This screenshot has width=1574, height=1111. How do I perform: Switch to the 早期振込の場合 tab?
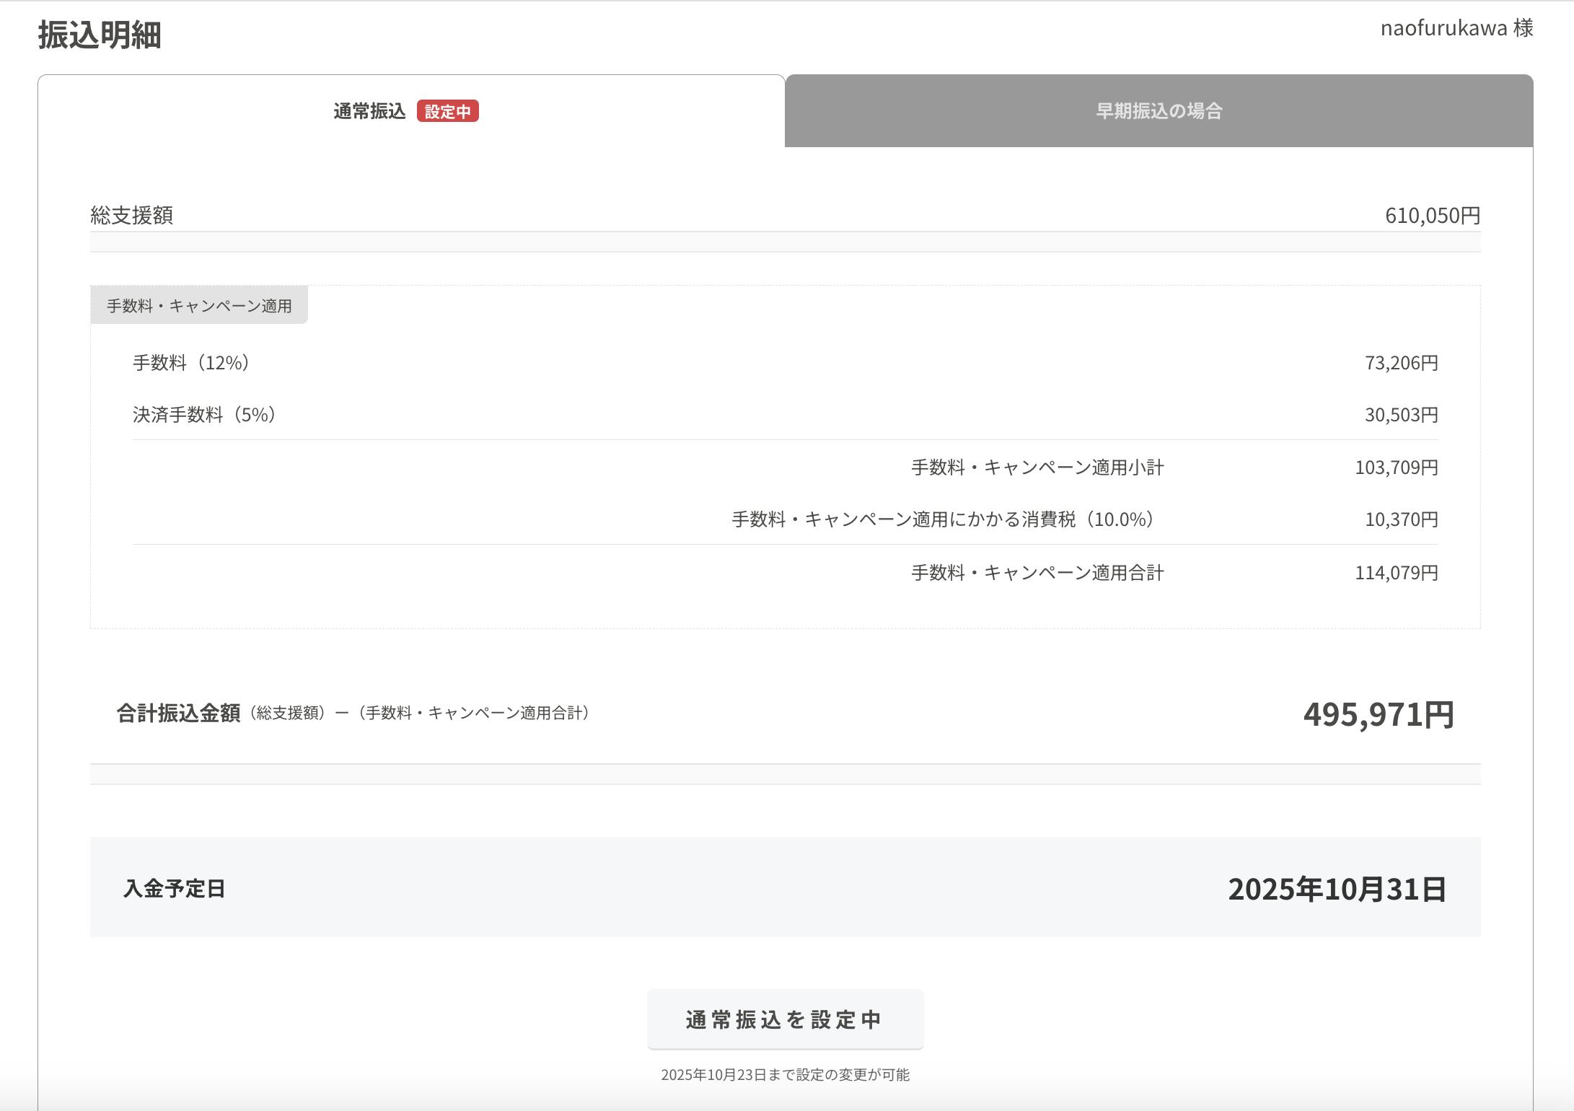coord(1158,111)
